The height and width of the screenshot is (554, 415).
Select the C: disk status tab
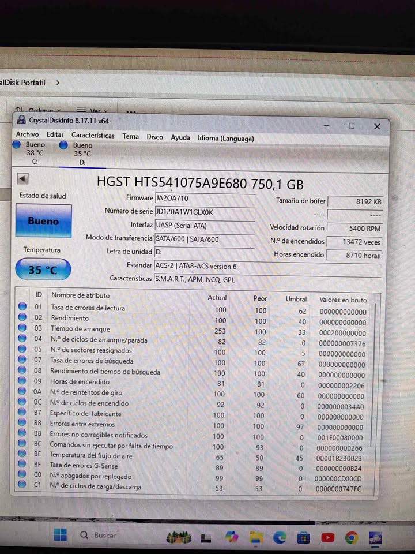pos(29,152)
